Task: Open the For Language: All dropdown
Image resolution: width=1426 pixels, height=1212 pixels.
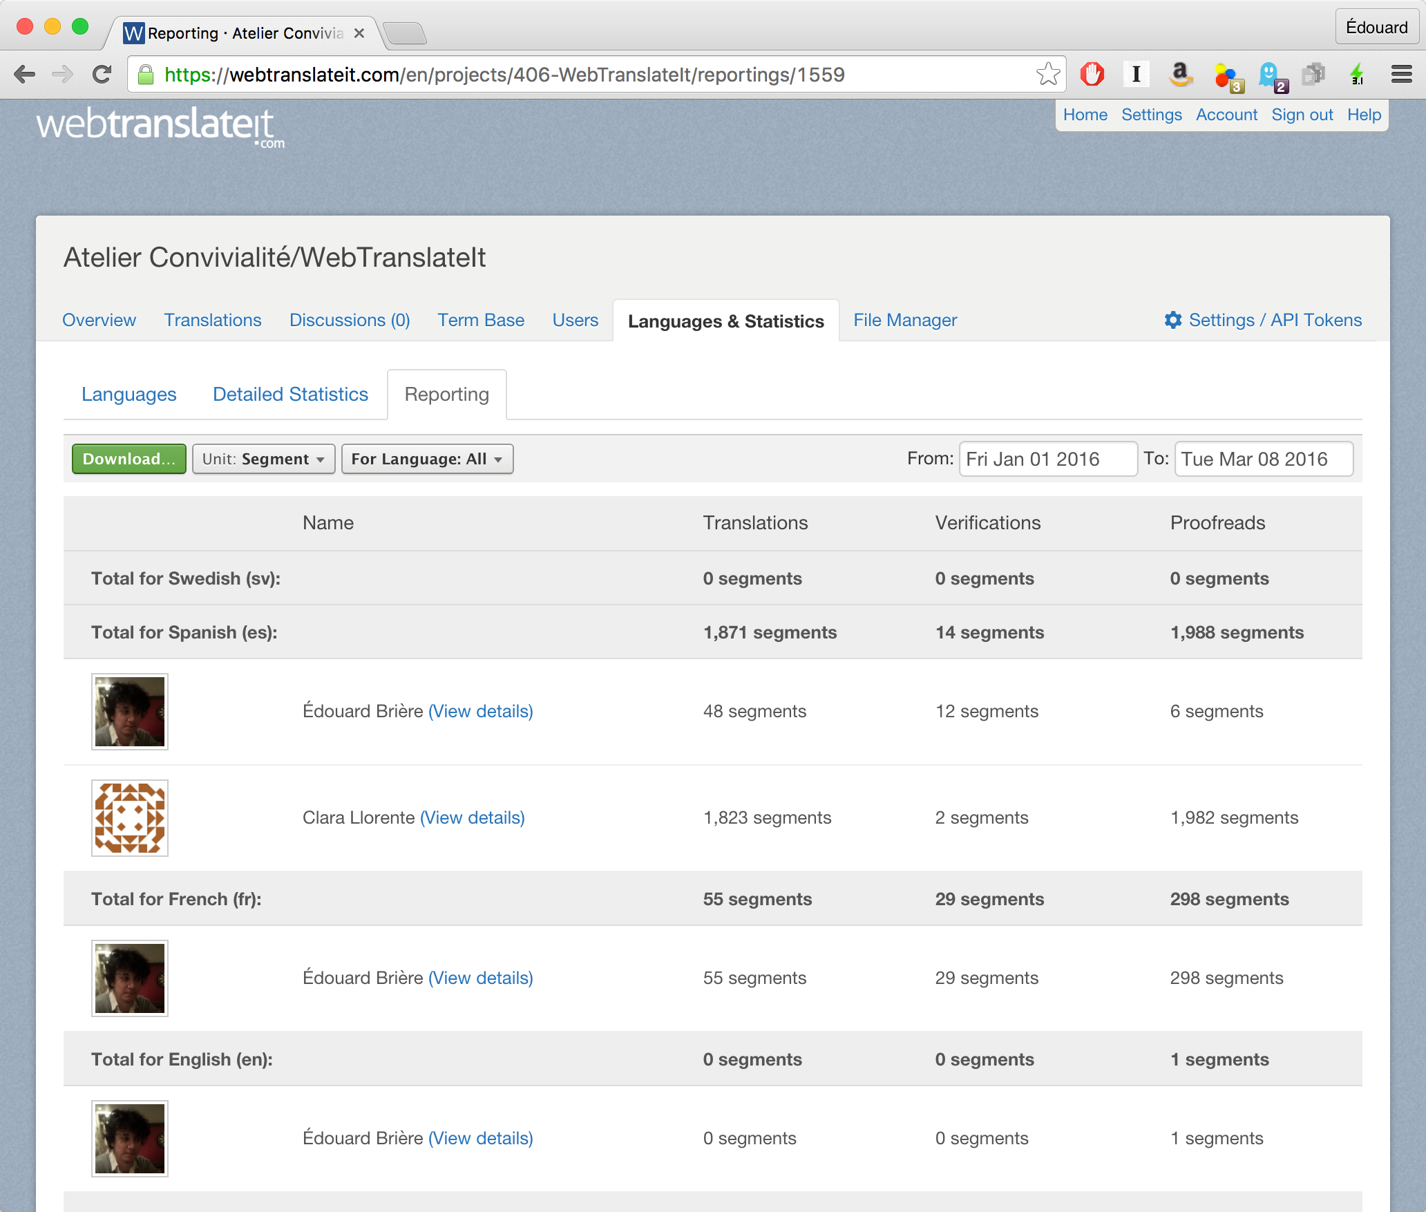Action: [x=427, y=459]
